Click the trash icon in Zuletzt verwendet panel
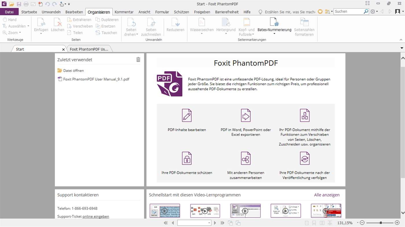Viewport: 405px width, 227px height. [138, 59]
